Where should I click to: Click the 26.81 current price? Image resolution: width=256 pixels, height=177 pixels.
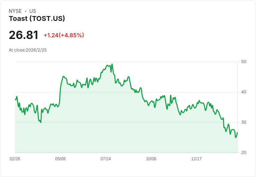click(24, 35)
